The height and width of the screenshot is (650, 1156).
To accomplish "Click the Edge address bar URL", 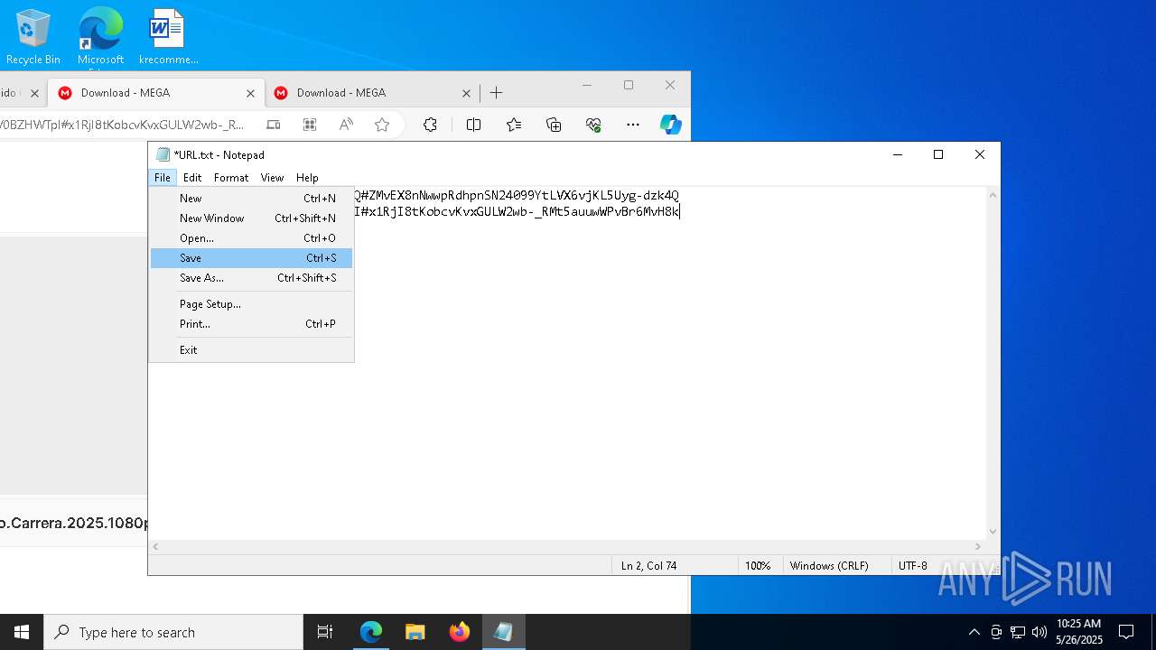I will (x=122, y=125).
